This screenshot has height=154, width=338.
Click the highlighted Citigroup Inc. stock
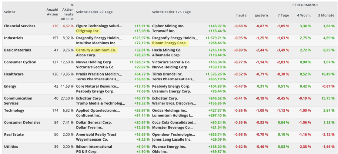point(88,31)
